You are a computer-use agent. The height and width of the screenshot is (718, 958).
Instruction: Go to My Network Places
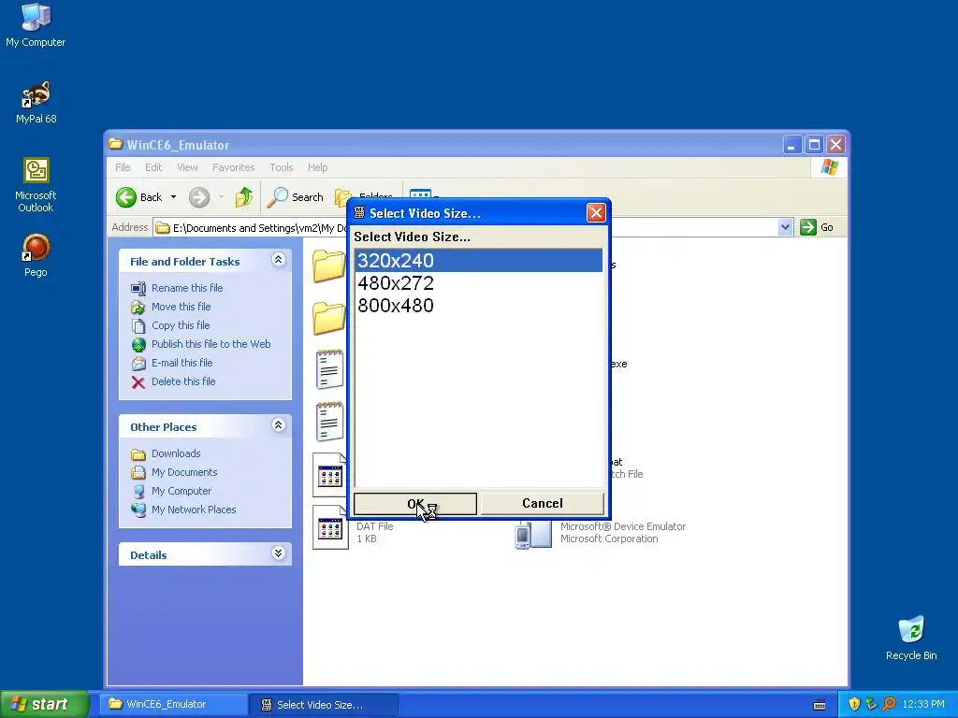point(194,510)
